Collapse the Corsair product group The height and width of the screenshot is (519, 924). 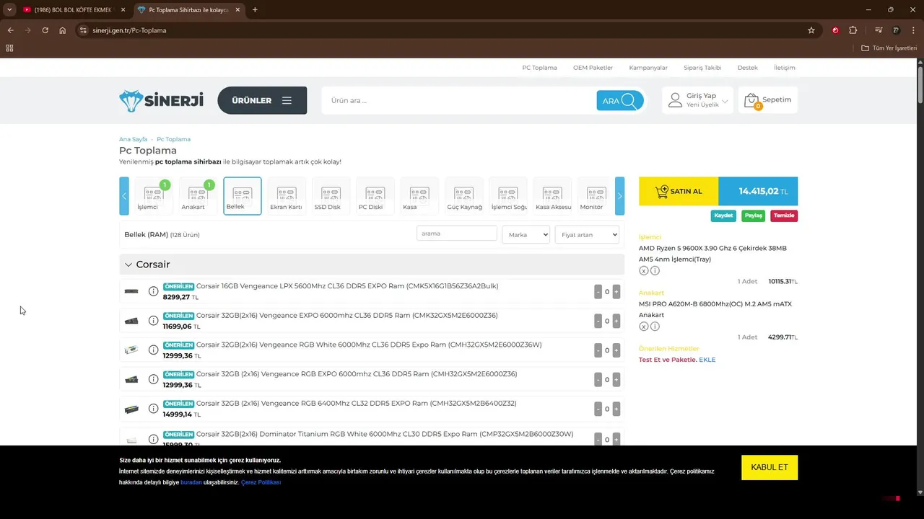[x=128, y=265]
